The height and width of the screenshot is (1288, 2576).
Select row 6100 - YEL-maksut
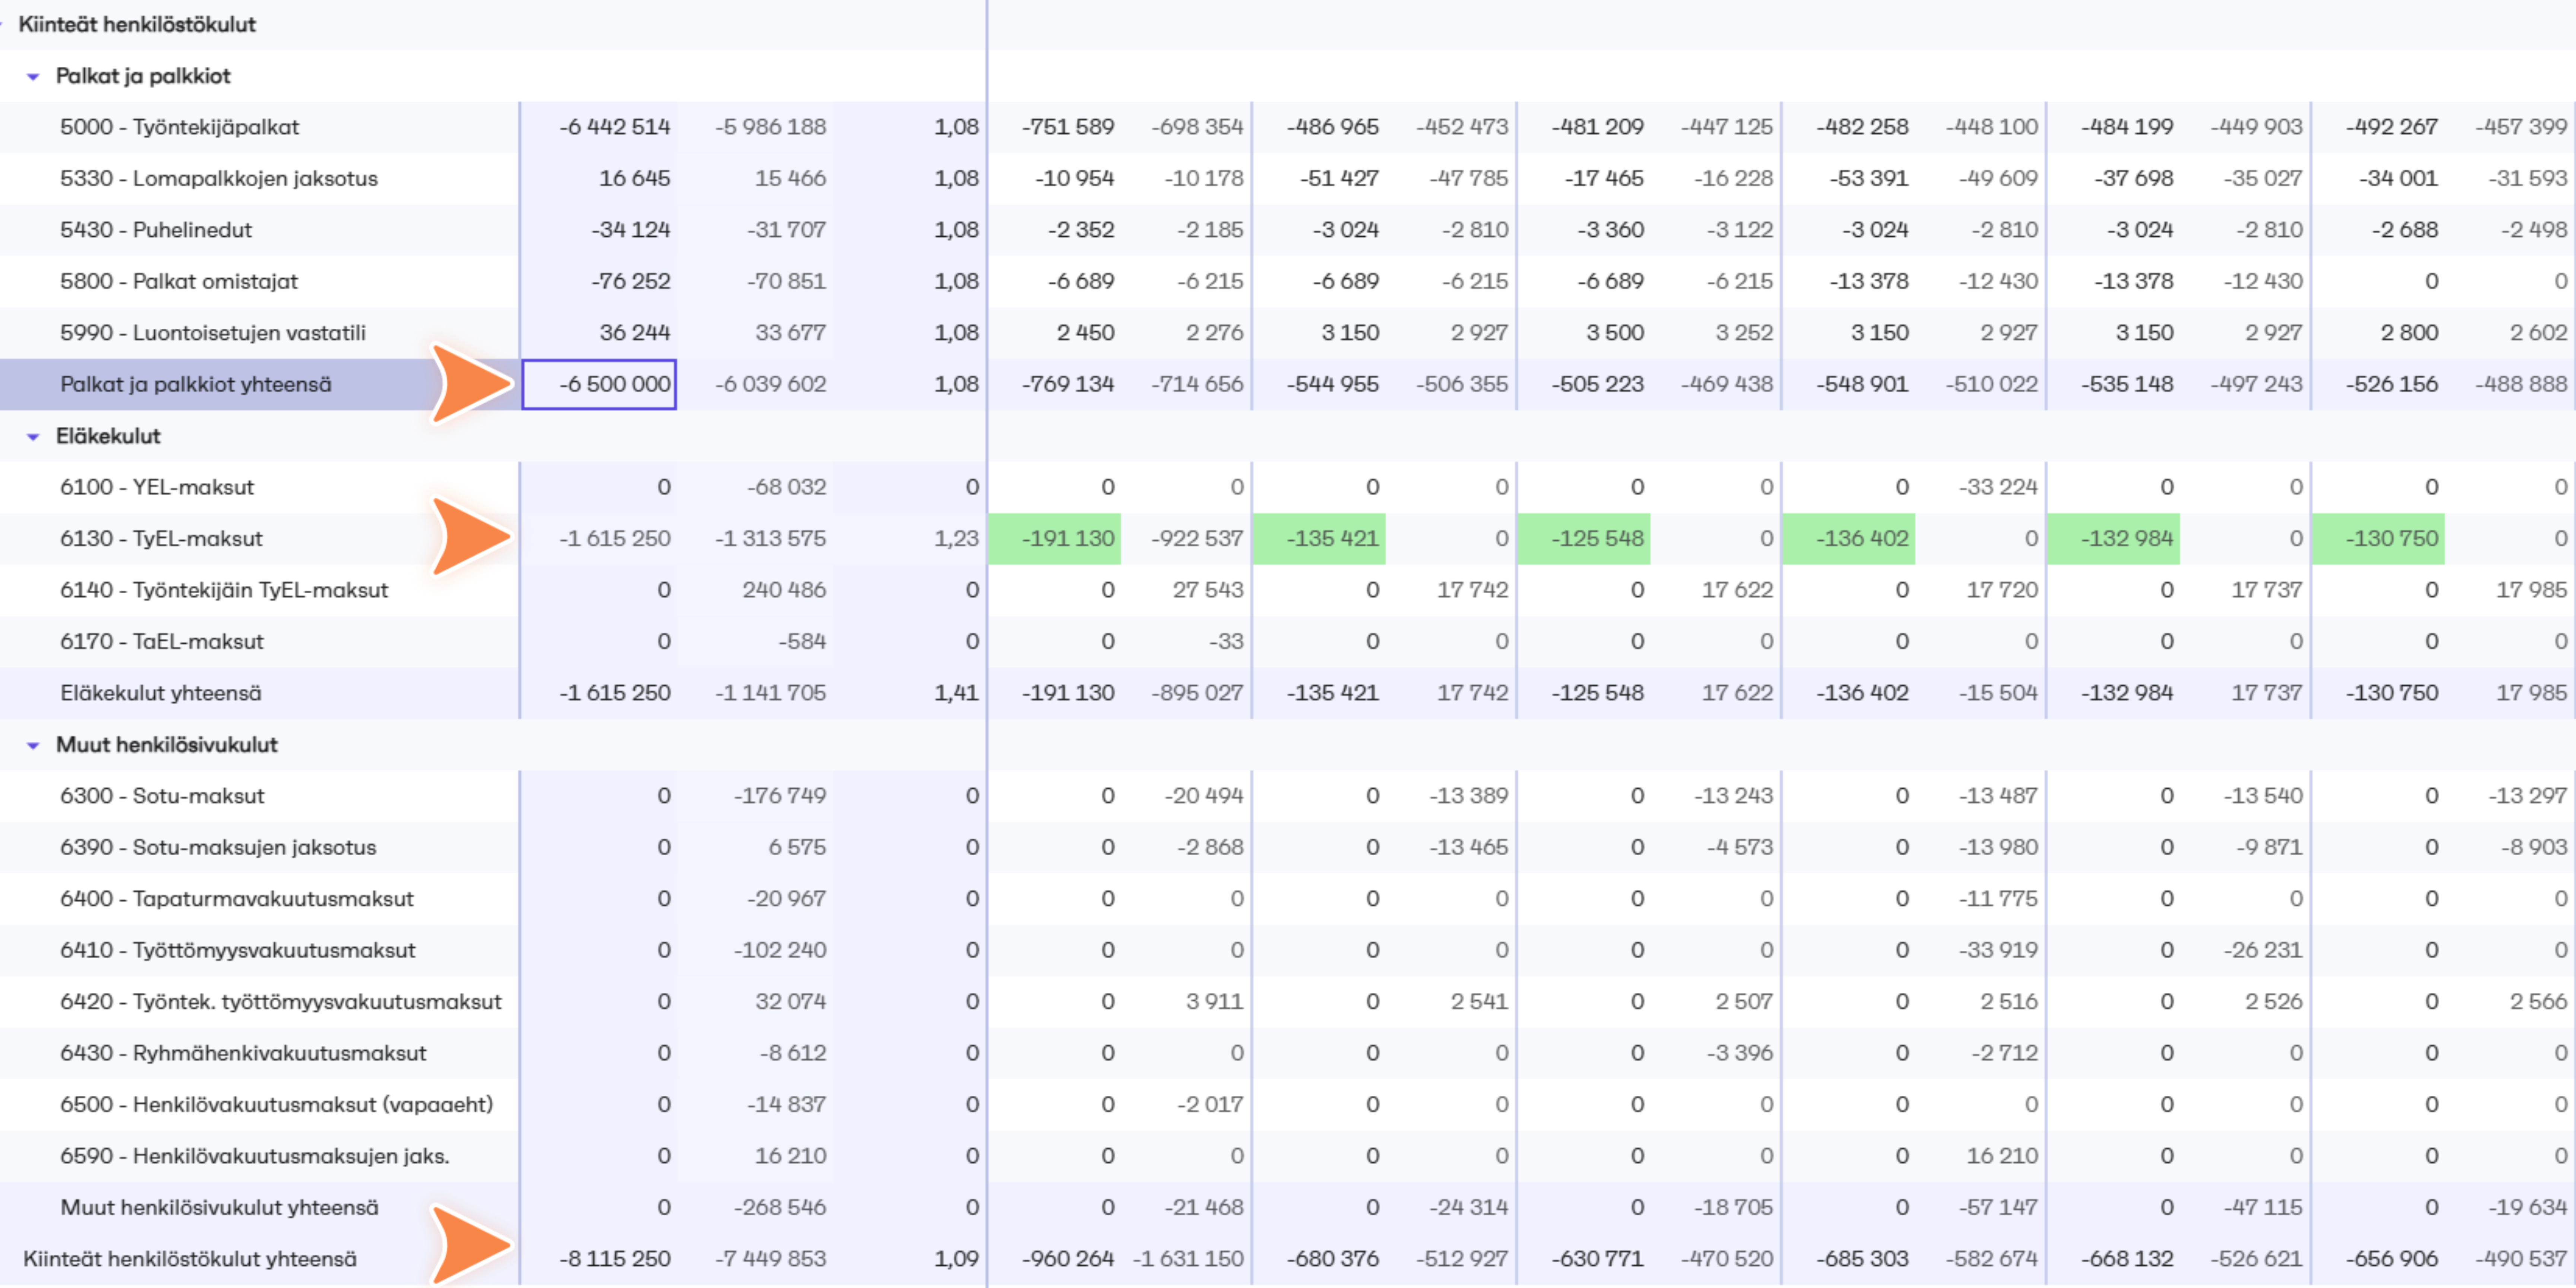(1288, 487)
